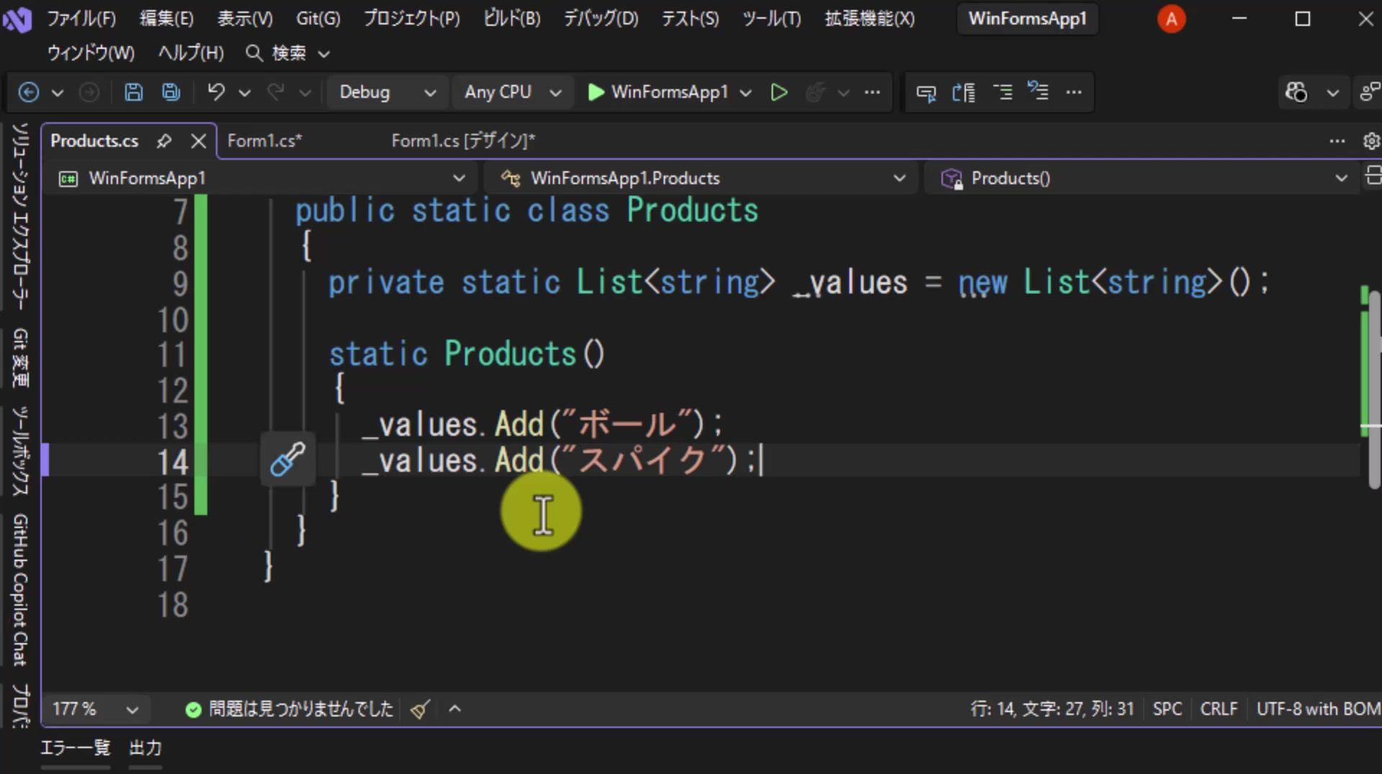Close the Products.cs tab

(x=199, y=141)
